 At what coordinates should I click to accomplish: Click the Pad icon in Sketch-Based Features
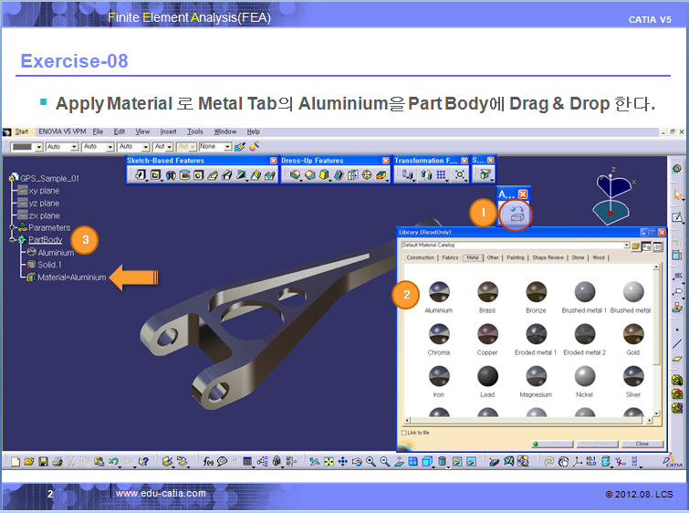[141, 174]
